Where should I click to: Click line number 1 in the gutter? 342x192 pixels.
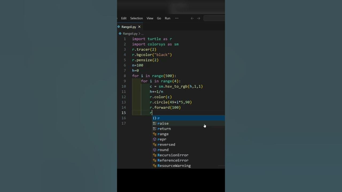[125, 39]
